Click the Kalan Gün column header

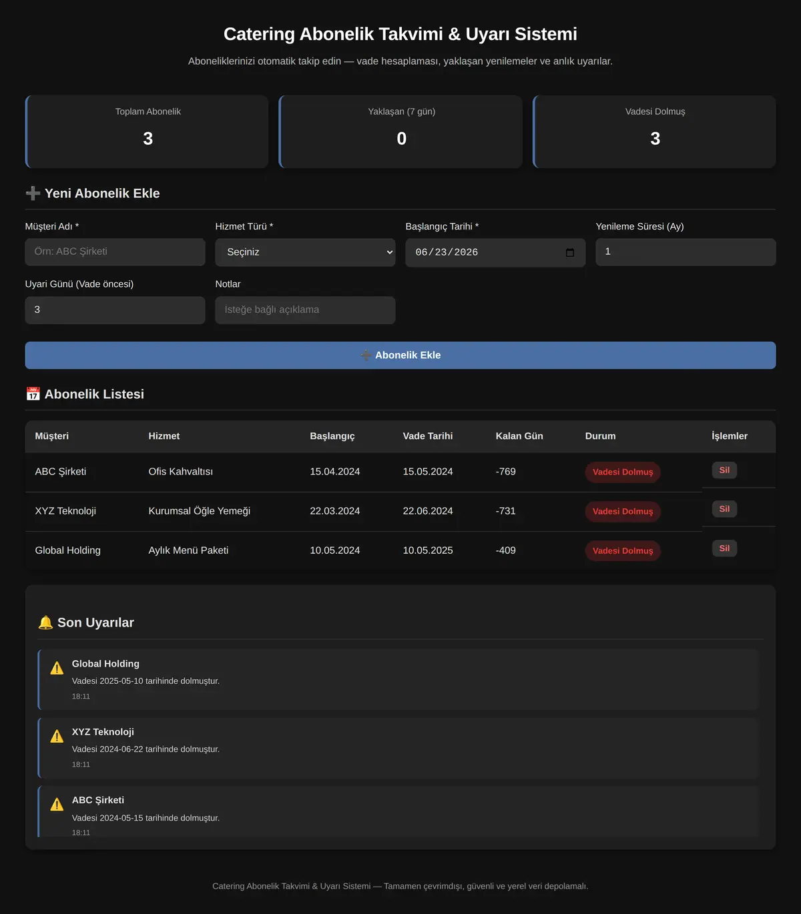point(519,436)
